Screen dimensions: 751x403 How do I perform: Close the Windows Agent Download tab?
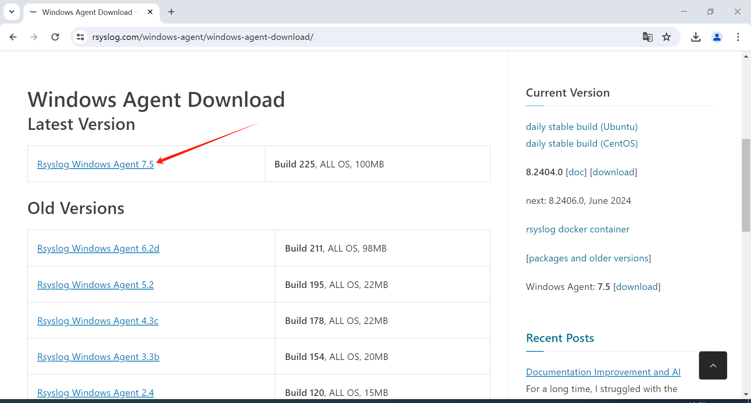tap(150, 12)
